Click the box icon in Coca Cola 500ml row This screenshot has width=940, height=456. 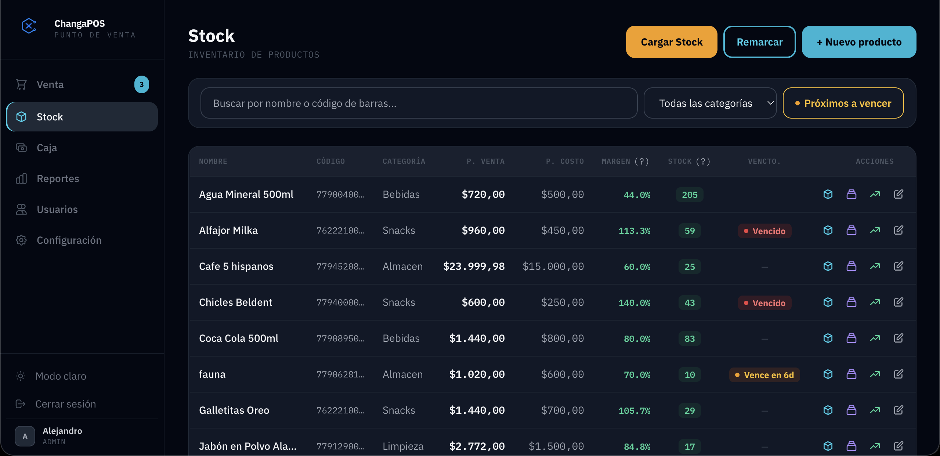coord(828,338)
